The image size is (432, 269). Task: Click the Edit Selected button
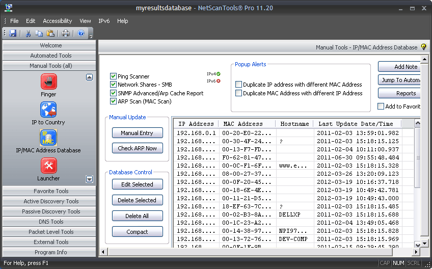[137, 184]
